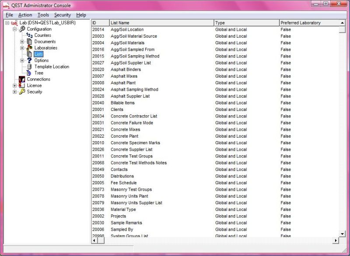Click the Tree hierarchy icon

29,73
